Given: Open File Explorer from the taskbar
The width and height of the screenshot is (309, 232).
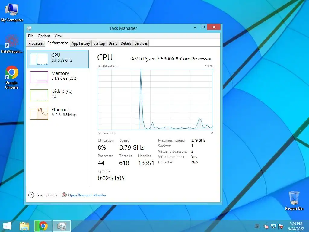Looking at the screenshot, I should click(24, 226).
